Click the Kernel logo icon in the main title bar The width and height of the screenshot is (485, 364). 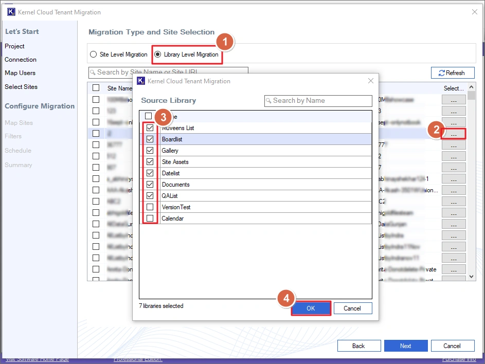[11, 12]
